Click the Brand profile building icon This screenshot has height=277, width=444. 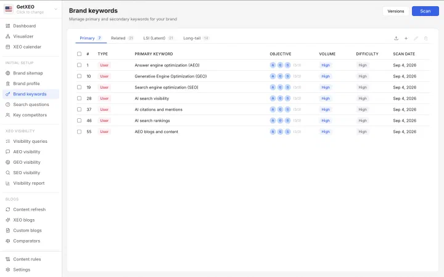point(8,84)
